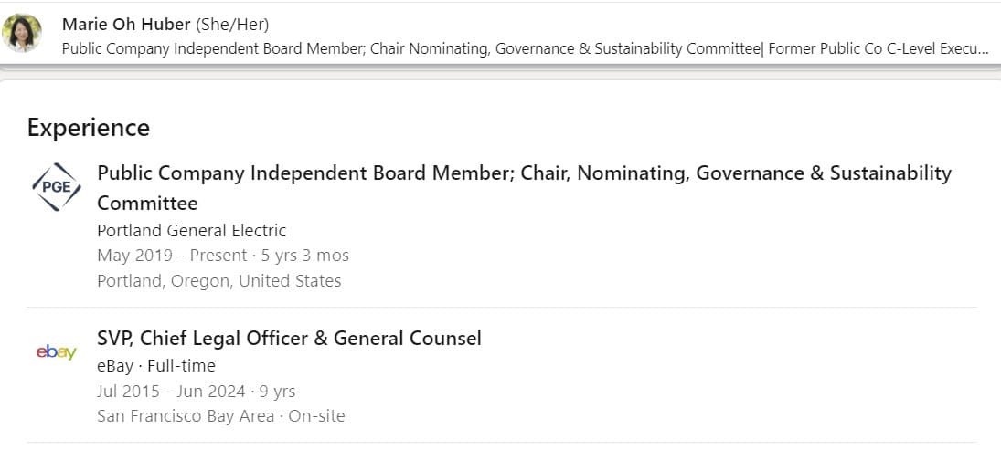The height and width of the screenshot is (450, 1001).
Task: Click Marie Oh Huber's profile photo
Action: point(22,34)
